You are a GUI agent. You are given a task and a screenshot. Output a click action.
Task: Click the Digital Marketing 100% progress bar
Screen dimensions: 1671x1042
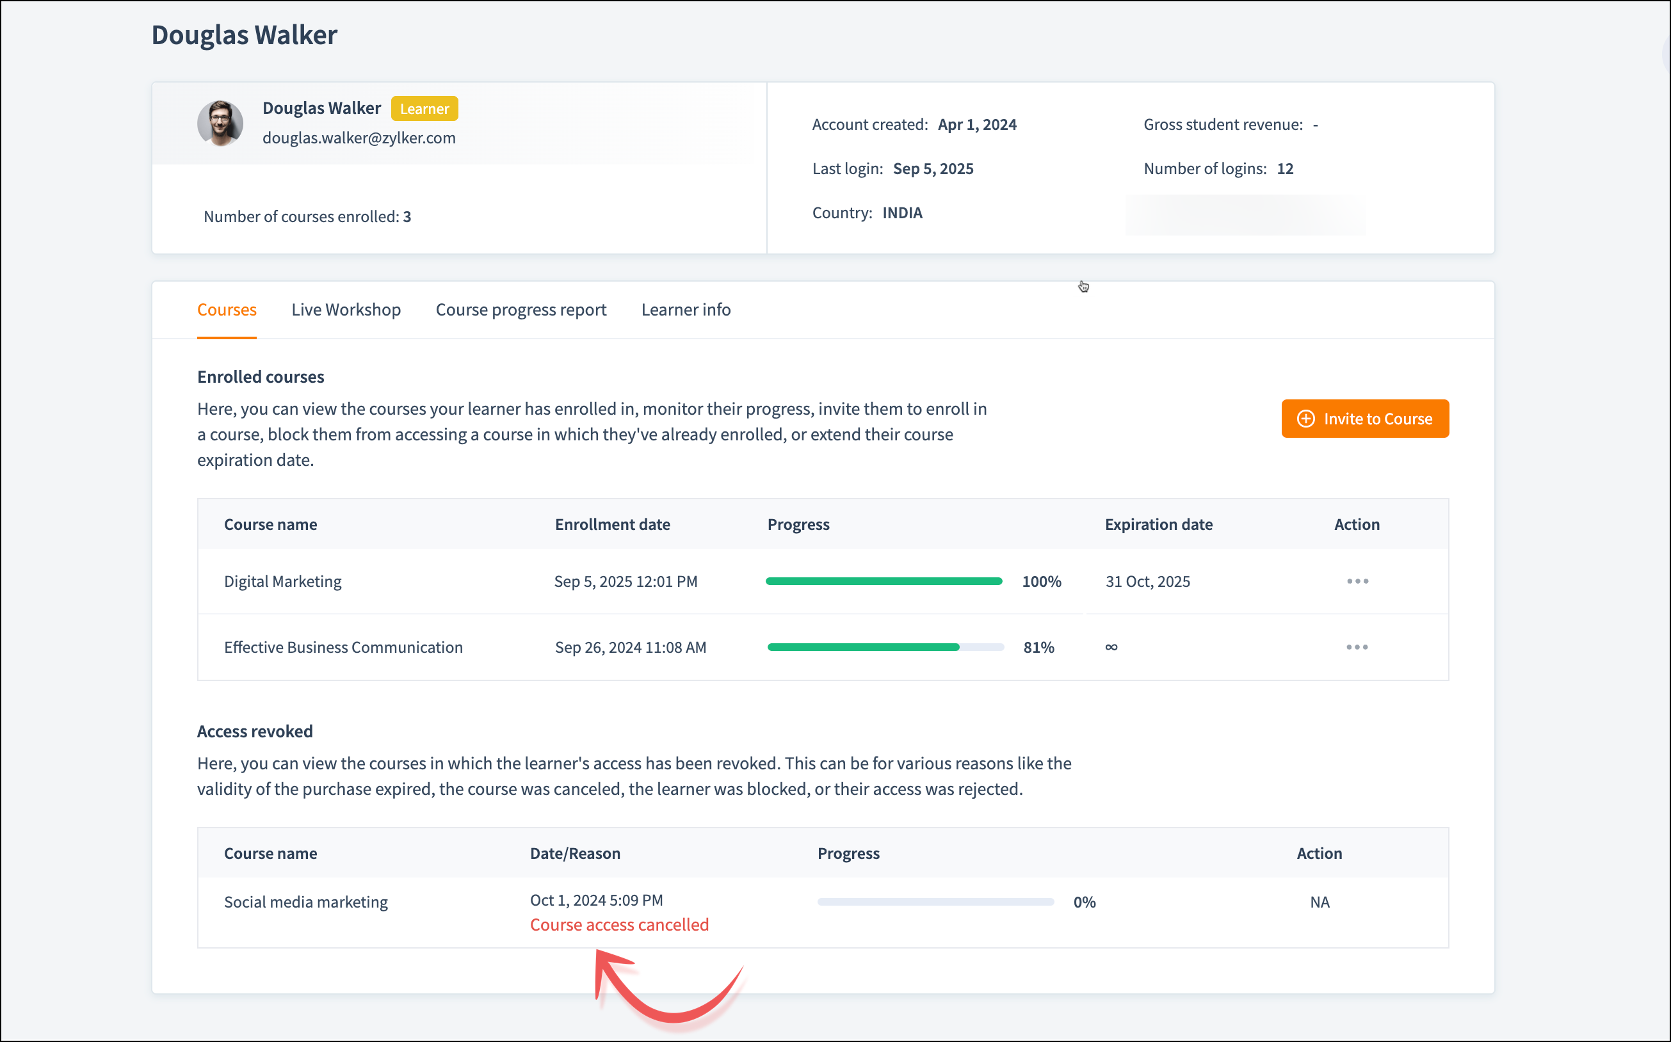coord(883,581)
